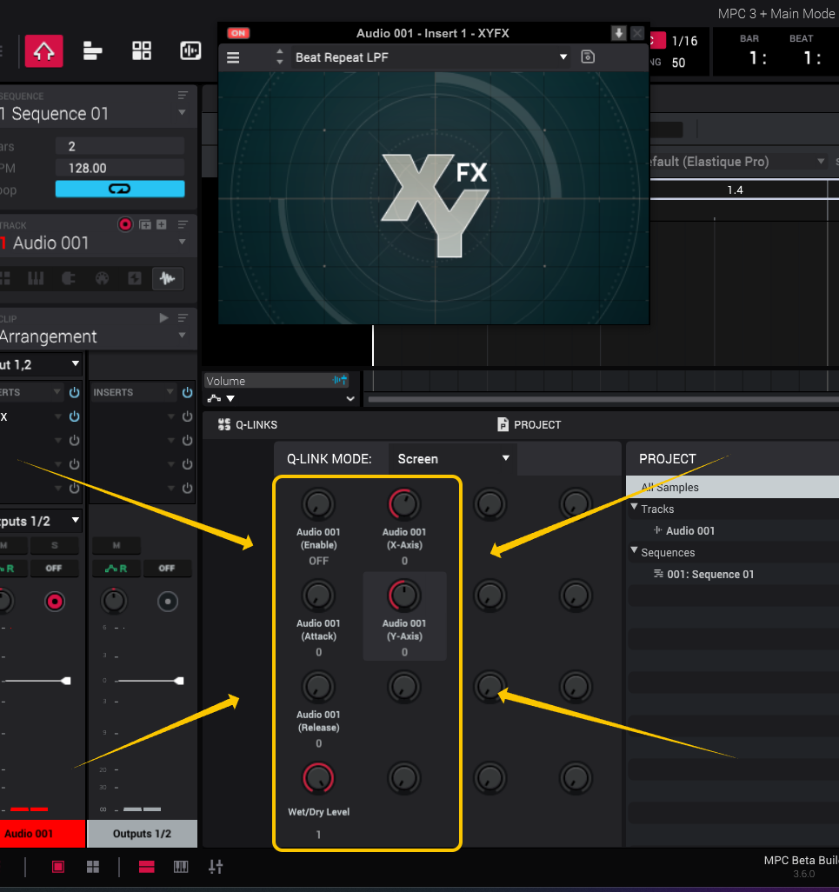This screenshot has width=839, height=892.
Task: Open the Arrangement clip dropdown arrow
Action: point(182,335)
